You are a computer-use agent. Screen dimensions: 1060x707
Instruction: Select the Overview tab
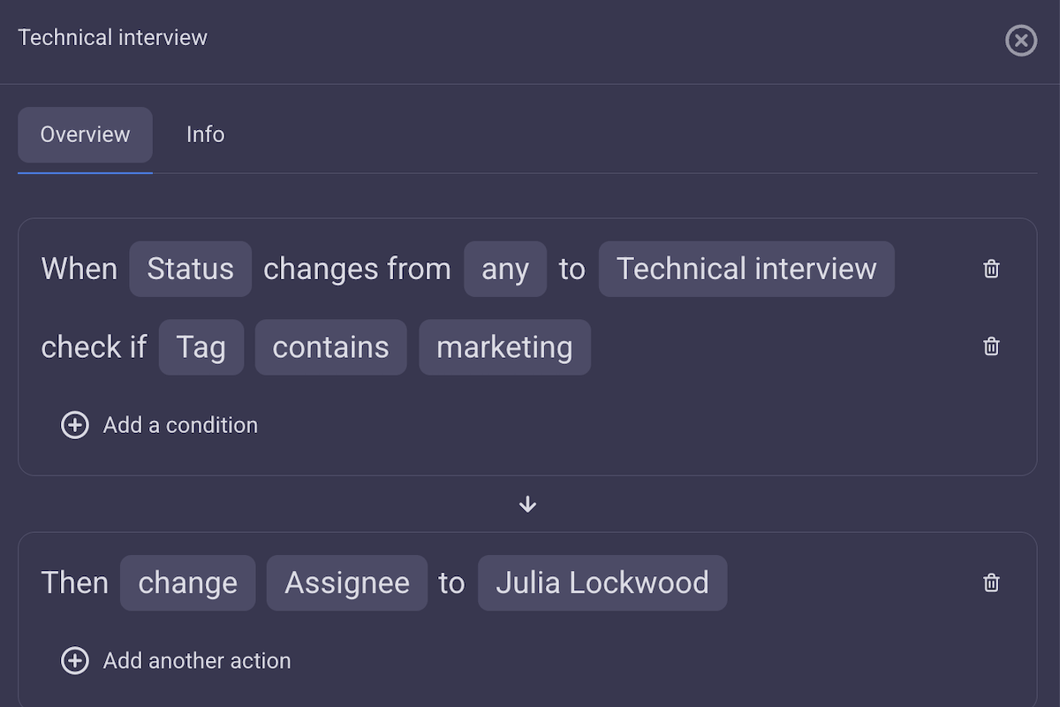point(85,134)
